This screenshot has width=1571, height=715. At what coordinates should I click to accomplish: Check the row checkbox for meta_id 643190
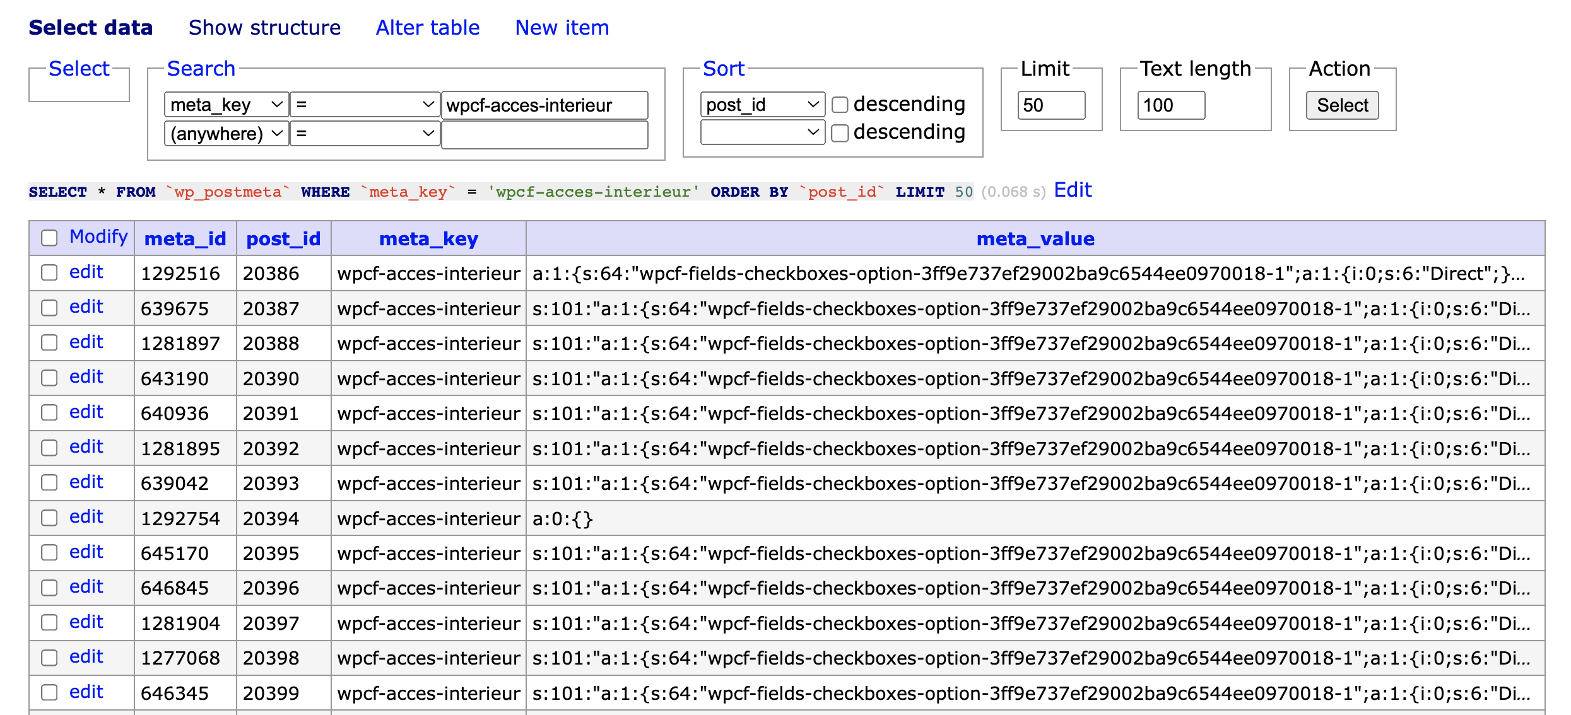coord(49,378)
